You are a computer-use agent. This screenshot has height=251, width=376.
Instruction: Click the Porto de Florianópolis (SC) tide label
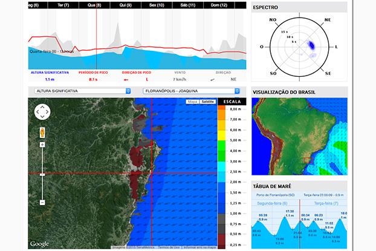click(275, 195)
